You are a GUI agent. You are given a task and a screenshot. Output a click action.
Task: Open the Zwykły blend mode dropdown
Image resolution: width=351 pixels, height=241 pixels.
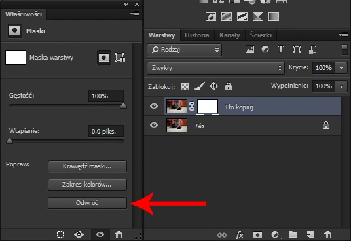(216, 68)
